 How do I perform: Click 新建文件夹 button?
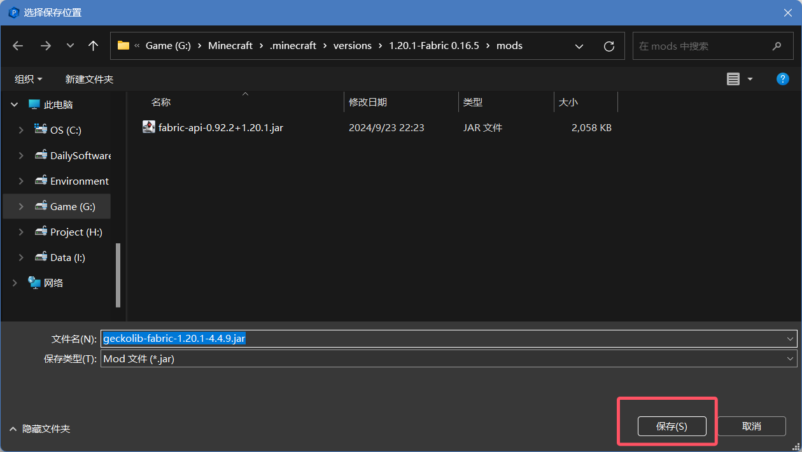(x=89, y=79)
